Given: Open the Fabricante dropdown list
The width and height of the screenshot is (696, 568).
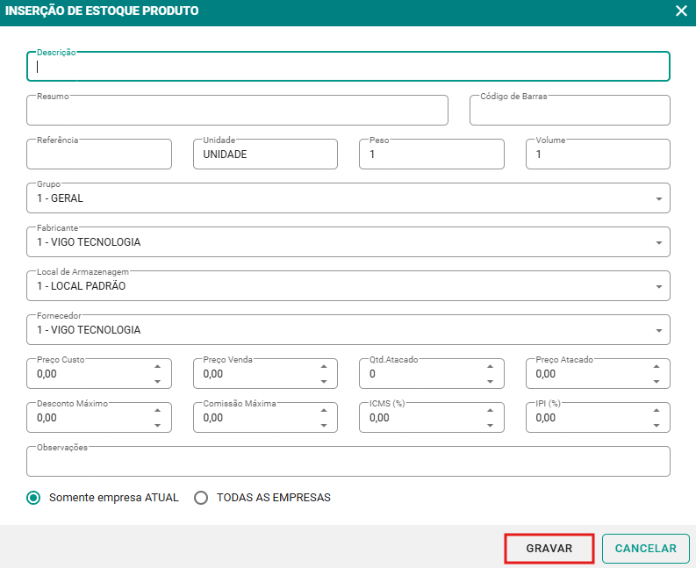Looking at the screenshot, I should tap(658, 243).
